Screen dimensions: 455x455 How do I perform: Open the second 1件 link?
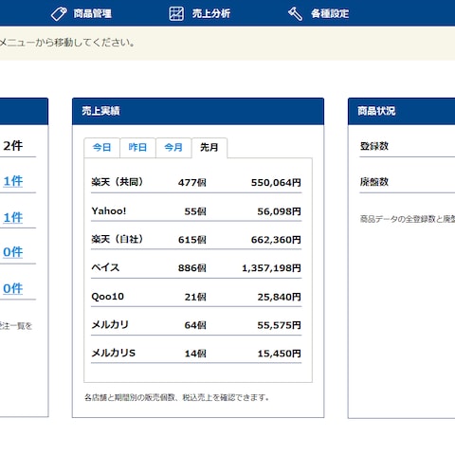tap(13, 218)
